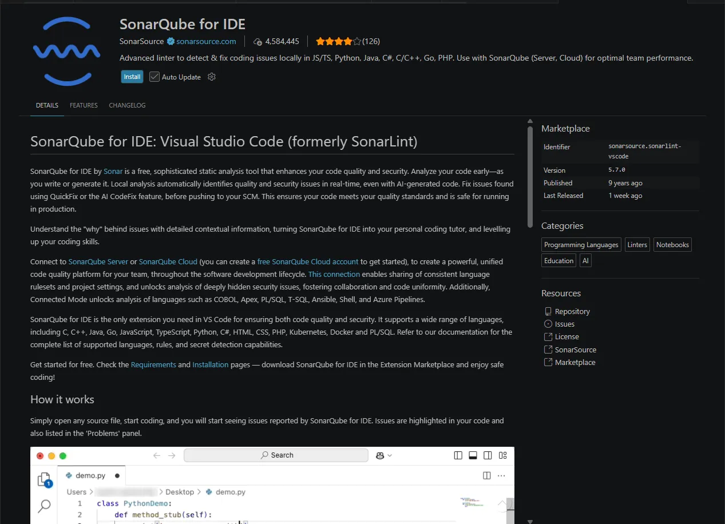Click the License resource icon

(x=548, y=336)
